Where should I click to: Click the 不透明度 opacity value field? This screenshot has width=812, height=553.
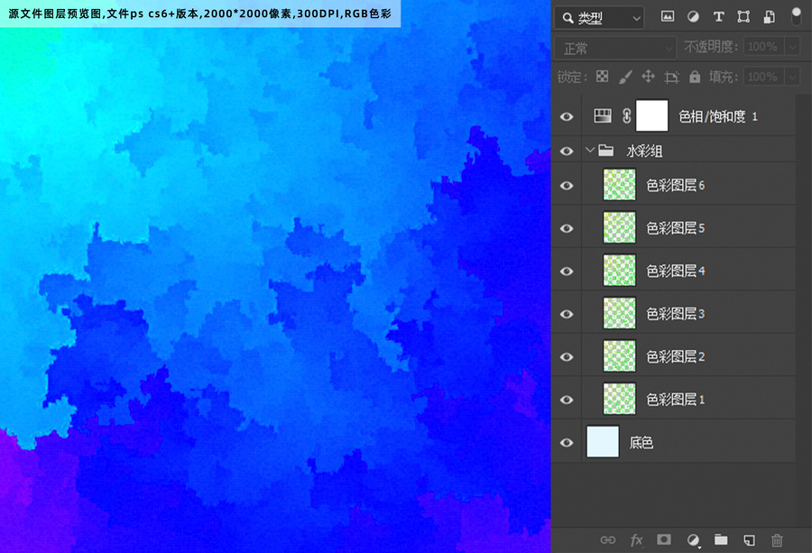pyautogui.click(x=763, y=47)
